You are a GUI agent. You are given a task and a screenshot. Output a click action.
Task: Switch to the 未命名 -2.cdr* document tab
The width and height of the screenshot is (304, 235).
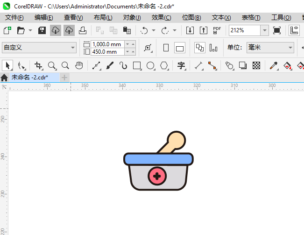tap(34, 78)
